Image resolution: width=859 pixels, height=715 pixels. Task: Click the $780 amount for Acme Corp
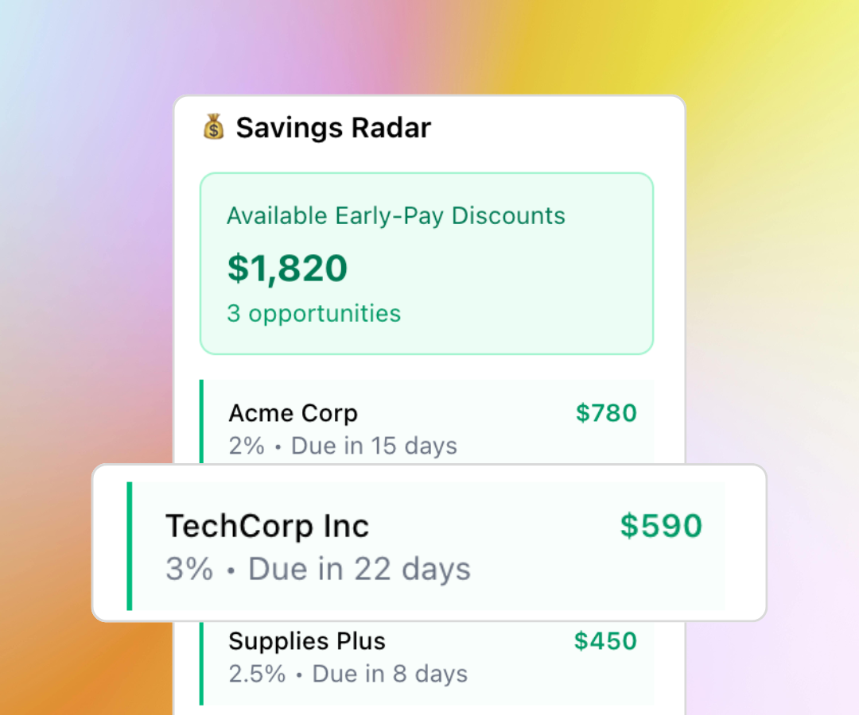pos(606,412)
